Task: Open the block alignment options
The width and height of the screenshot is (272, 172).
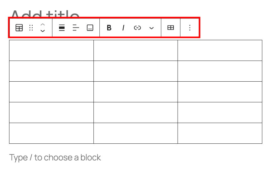Action: click(62, 28)
